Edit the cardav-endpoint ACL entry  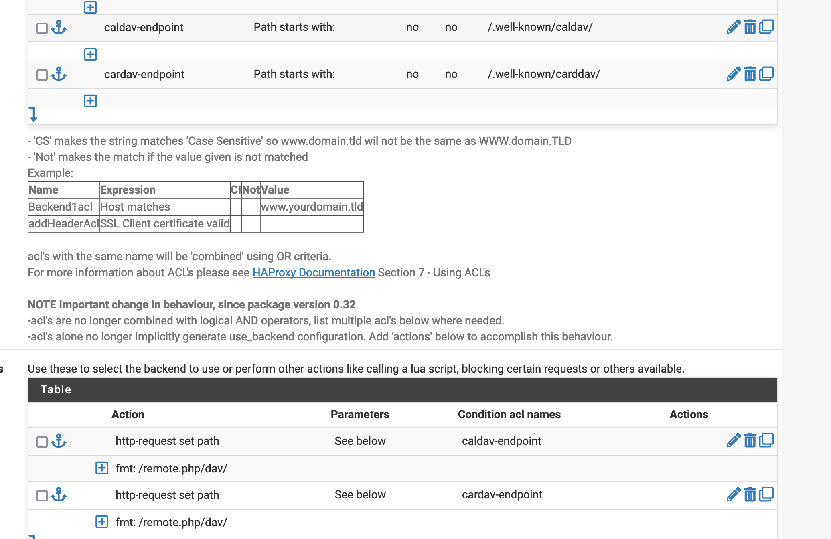click(734, 74)
